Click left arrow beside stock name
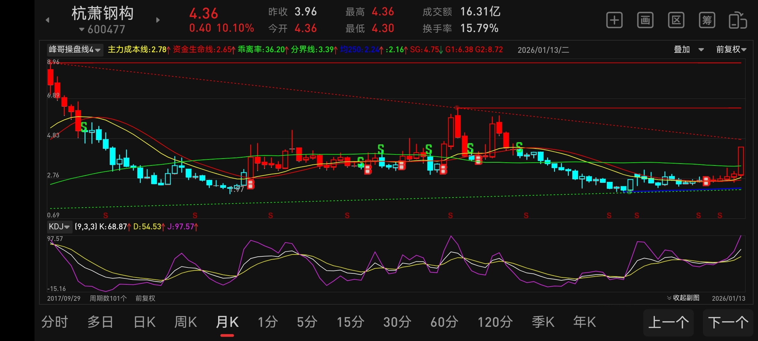The height and width of the screenshot is (341, 758). click(x=47, y=20)
